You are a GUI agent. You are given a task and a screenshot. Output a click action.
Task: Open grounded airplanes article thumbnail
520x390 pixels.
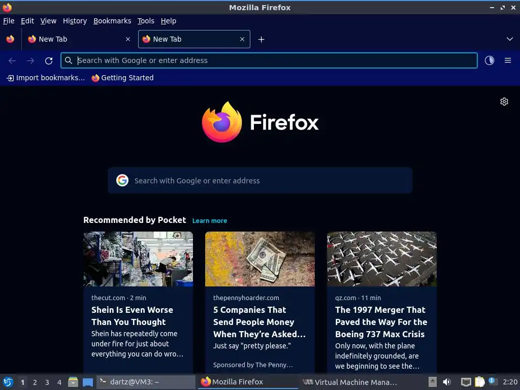[x=382, y=259]
